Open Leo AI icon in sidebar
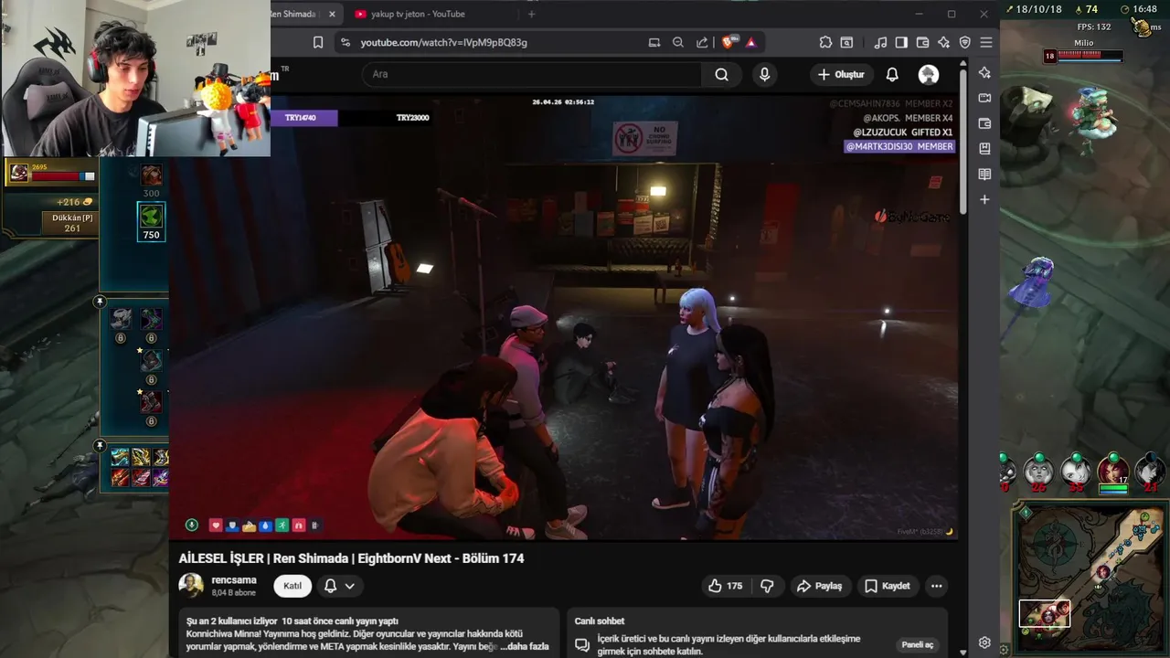The height and width of the screenshot is (658, 1170). tap(984, 72)
